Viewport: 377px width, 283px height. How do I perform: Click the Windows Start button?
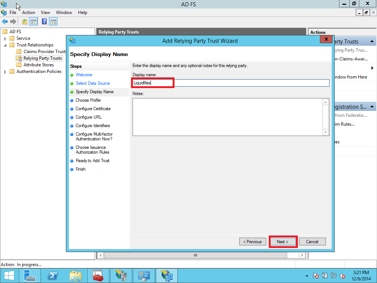[9, 276]
